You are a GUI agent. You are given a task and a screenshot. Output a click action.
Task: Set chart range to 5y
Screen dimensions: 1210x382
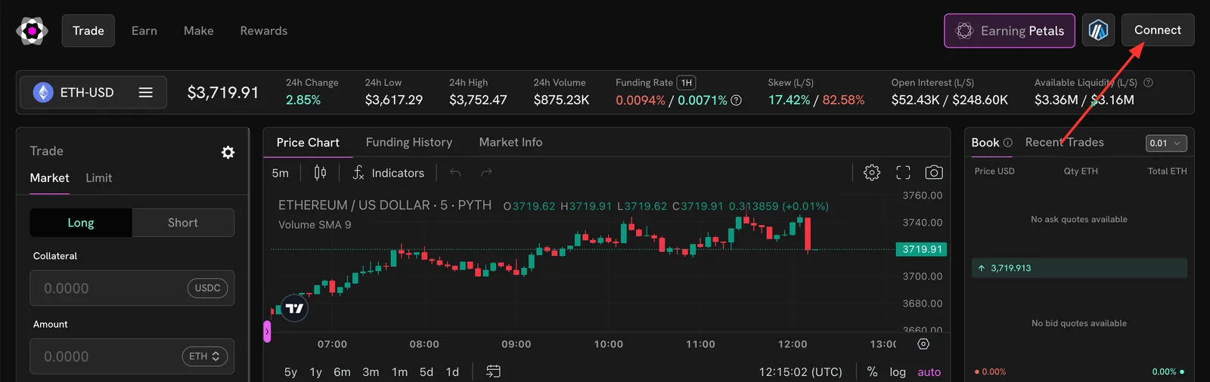click(290, 372)
